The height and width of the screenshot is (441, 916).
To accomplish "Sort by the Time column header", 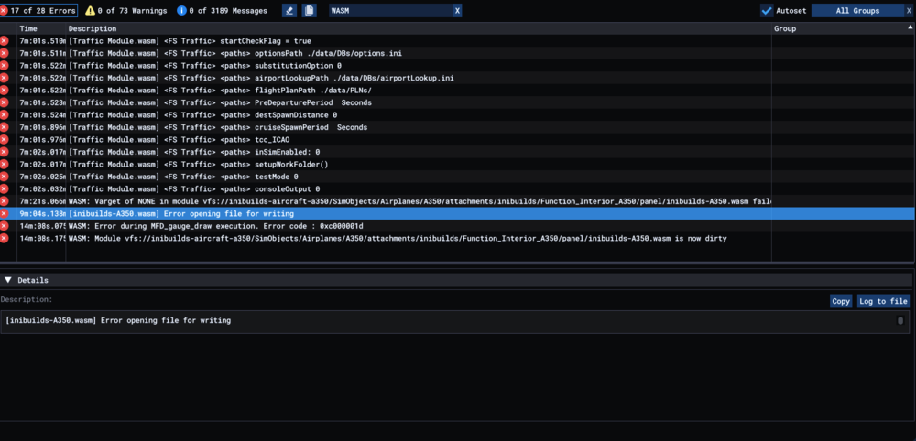I will 29,28.
